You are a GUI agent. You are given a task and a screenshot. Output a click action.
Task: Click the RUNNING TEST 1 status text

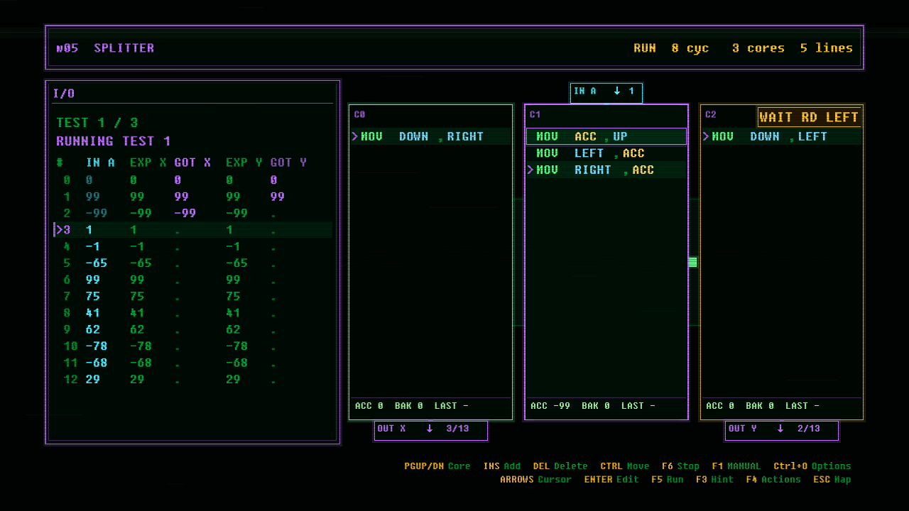(x=114, y=141)
